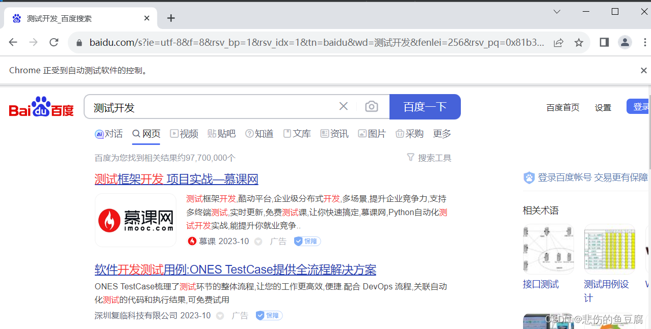This screenshot has width=651, height=329.
Task: Select the 网页 tab
Action: point(146,134)
